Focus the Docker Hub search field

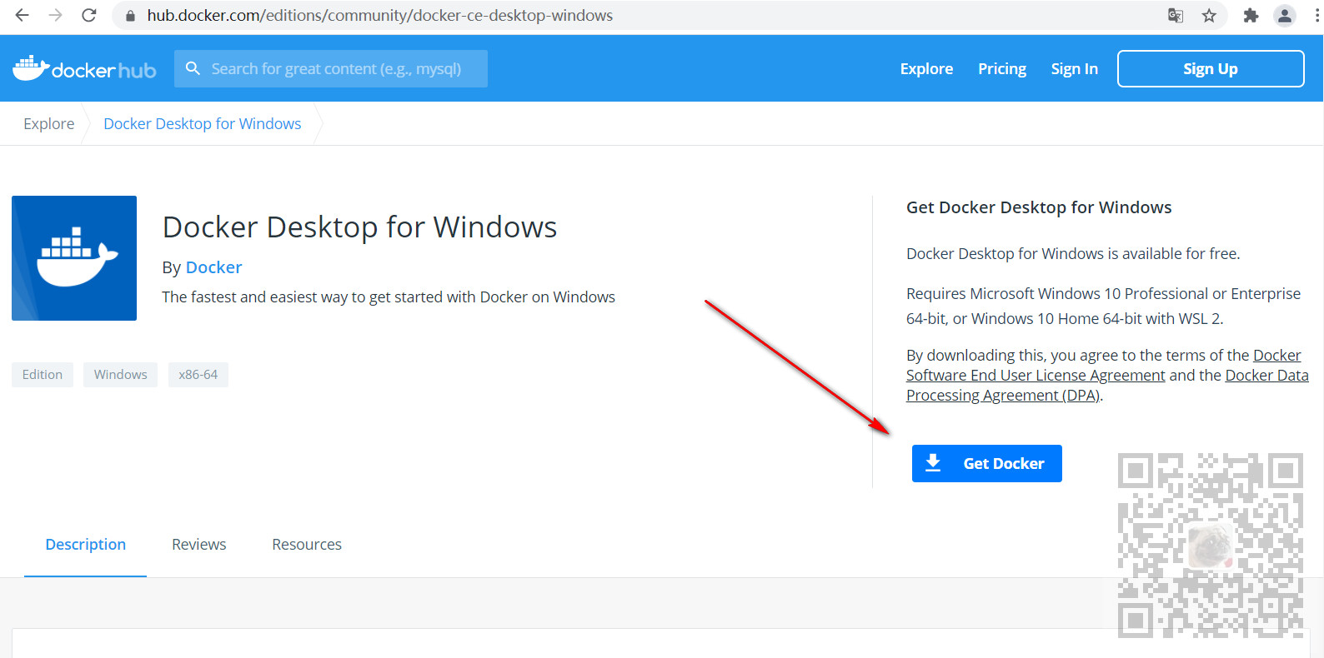[331, 68]
